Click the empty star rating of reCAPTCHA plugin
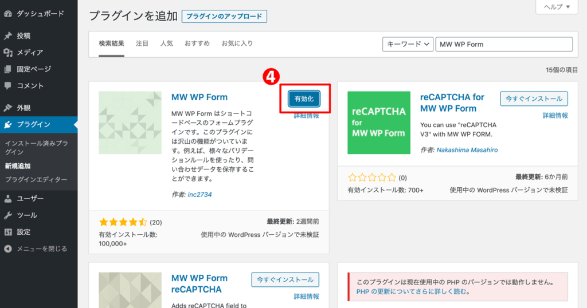The image size is (587, 308). (371, 177)
